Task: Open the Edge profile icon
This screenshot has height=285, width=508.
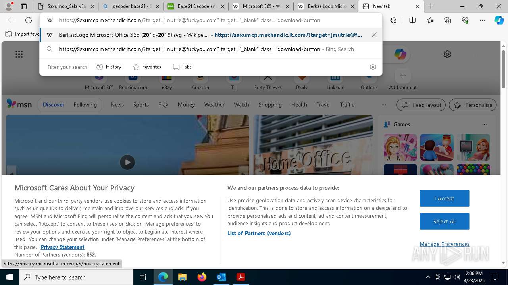Action: (9, 6)
